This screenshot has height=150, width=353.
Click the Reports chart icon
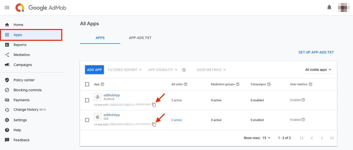click(7, 45)
